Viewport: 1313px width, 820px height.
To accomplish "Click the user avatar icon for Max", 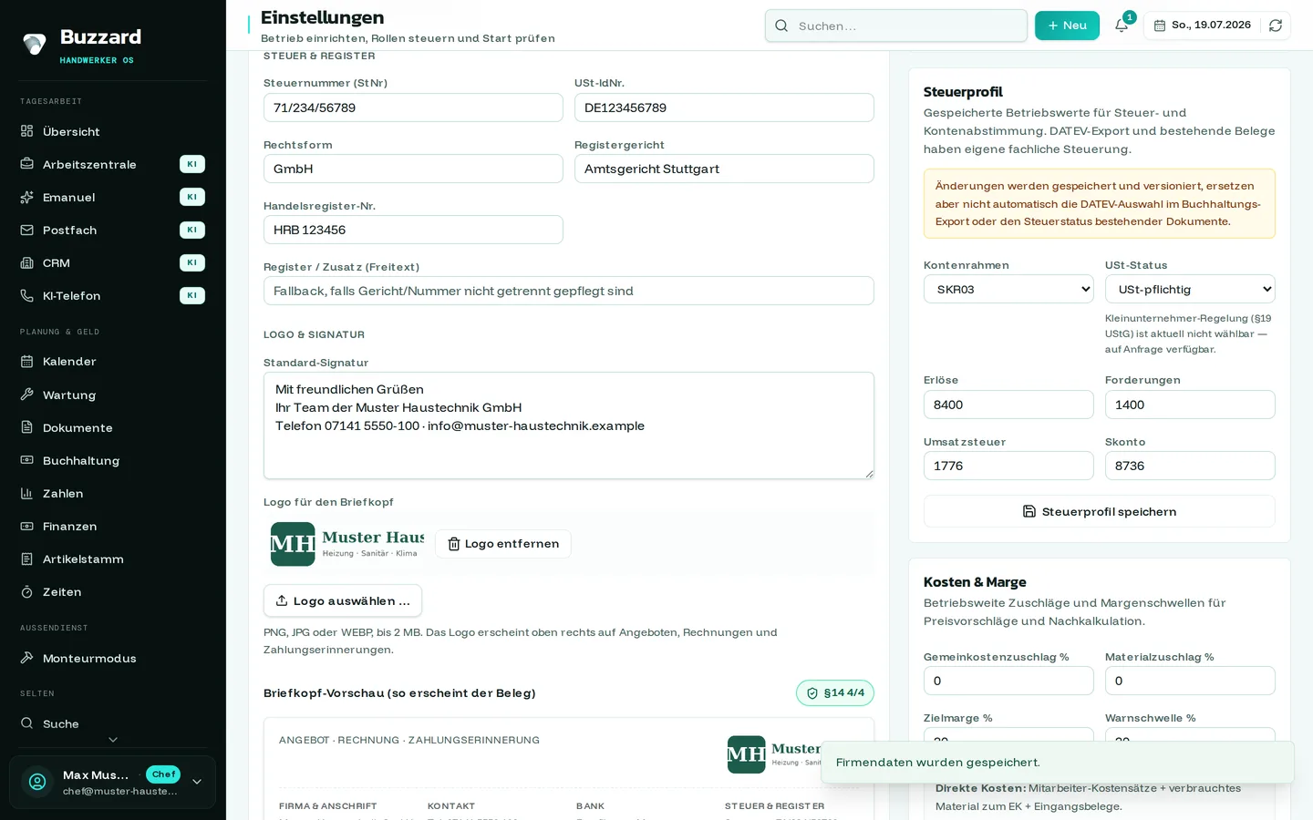I will click(37, 782).
